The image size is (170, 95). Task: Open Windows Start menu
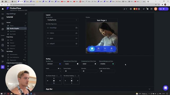click(x=2, y=94)
